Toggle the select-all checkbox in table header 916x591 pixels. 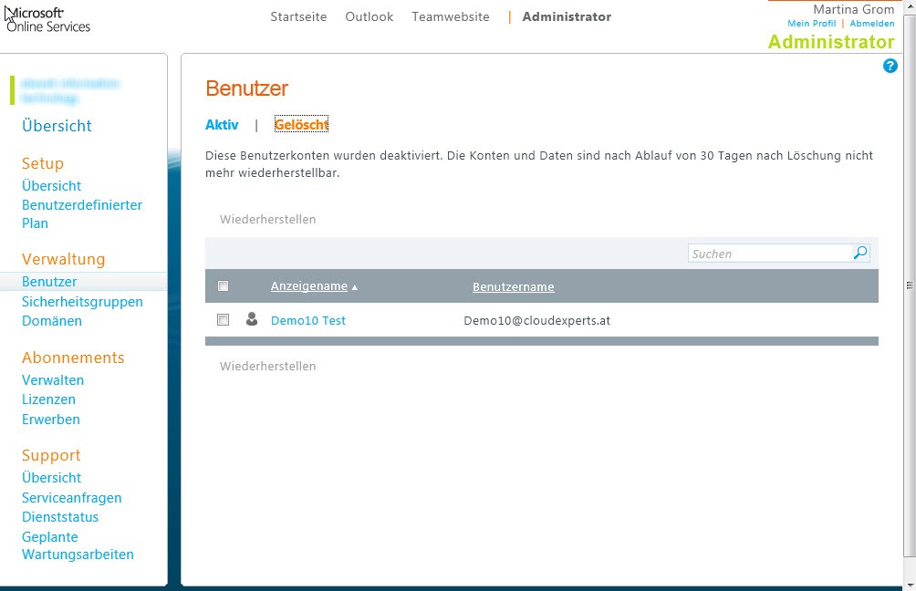pos(224,286)
